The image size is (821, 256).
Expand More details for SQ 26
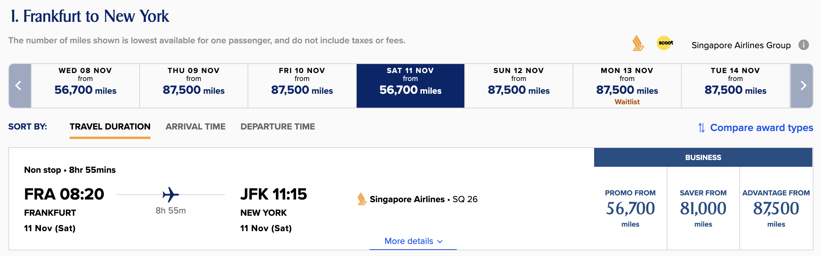point(413,241)
